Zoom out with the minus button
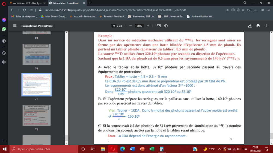 (130, 26)
